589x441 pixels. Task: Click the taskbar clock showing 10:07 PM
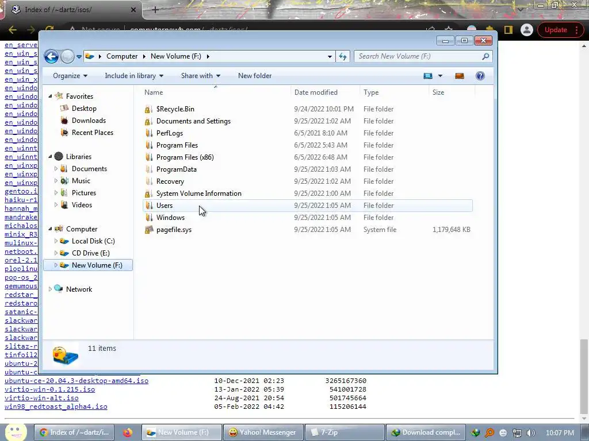[560, 433]
